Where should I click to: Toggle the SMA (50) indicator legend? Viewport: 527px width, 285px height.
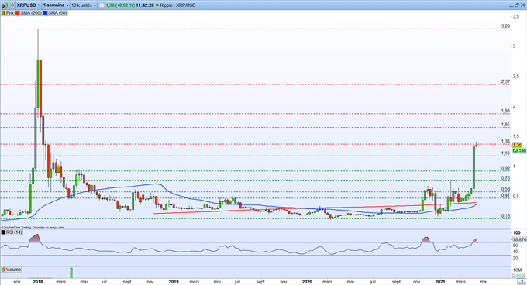pos(55,13)
